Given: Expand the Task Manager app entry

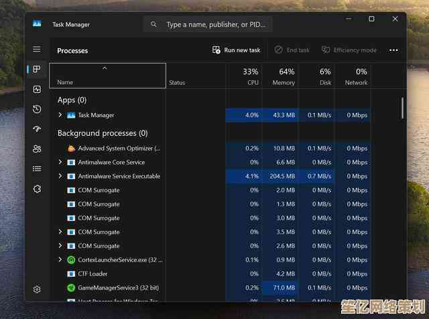Looking at the screenshot, I should tap(60, 115).
